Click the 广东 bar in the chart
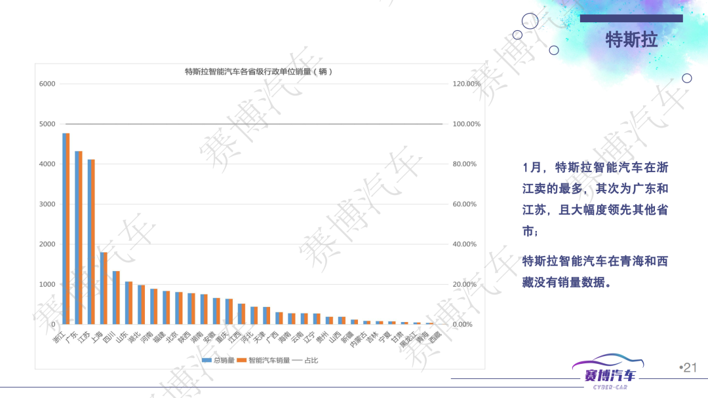 coord(79,238)
